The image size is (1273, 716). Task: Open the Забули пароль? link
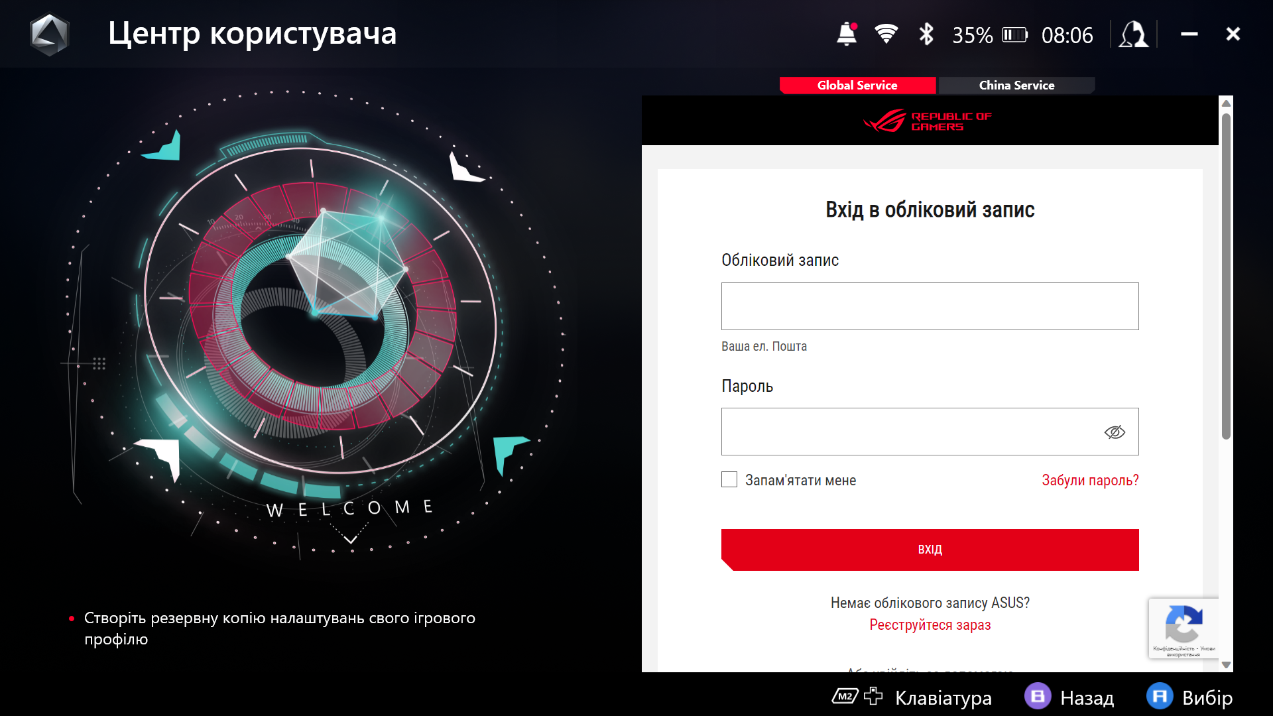tap(1090, 480)
